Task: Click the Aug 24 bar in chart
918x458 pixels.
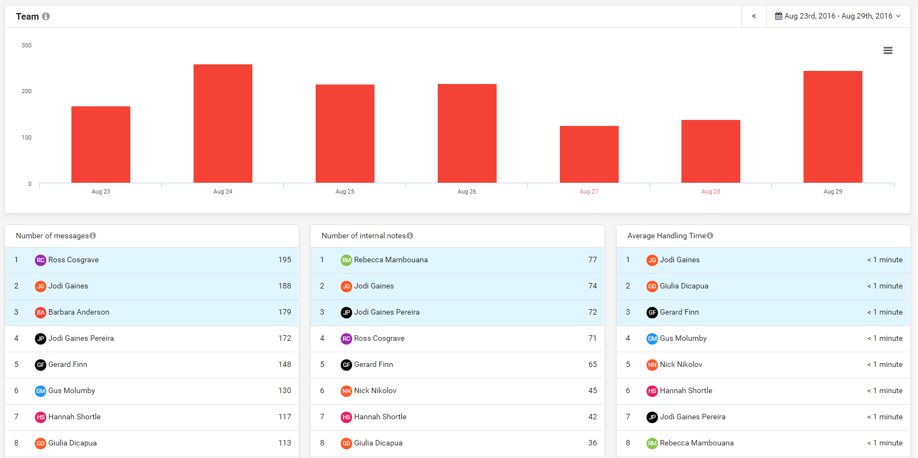Action: pyautogui.click(x=223, y=124)
